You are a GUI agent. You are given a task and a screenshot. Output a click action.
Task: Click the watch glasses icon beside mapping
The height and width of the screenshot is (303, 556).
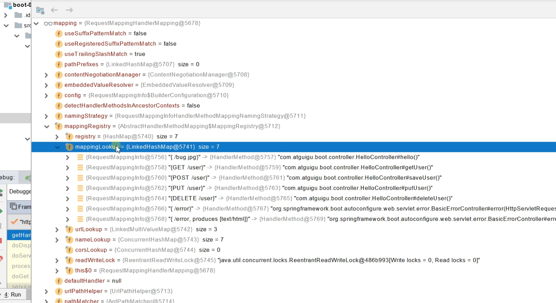coord(48,23)
